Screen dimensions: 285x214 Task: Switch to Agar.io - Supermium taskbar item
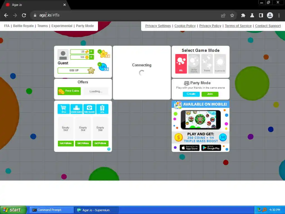click(96, 210)
